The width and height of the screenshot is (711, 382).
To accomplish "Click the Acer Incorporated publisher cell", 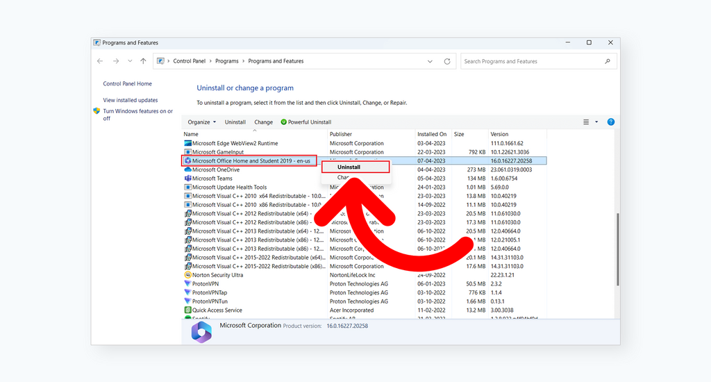I will click(x=352, y=310).
